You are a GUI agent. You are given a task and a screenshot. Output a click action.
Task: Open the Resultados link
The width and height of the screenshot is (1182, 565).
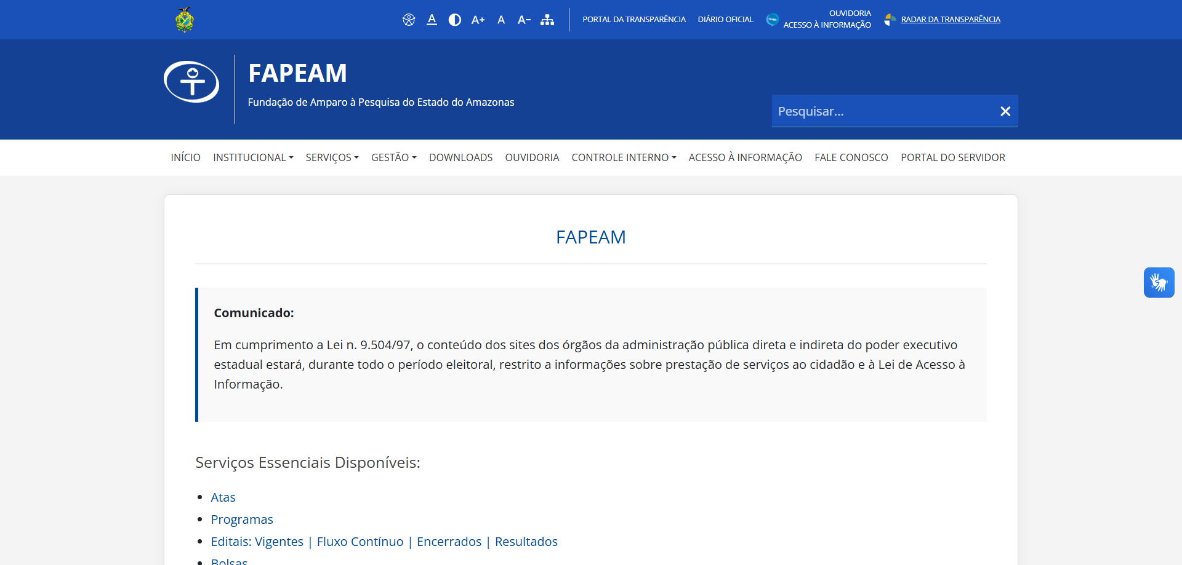click(526, 542)
